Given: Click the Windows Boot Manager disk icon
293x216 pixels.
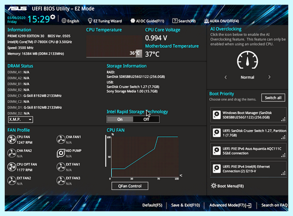Looking at the screenshot, I should point(217,115).
